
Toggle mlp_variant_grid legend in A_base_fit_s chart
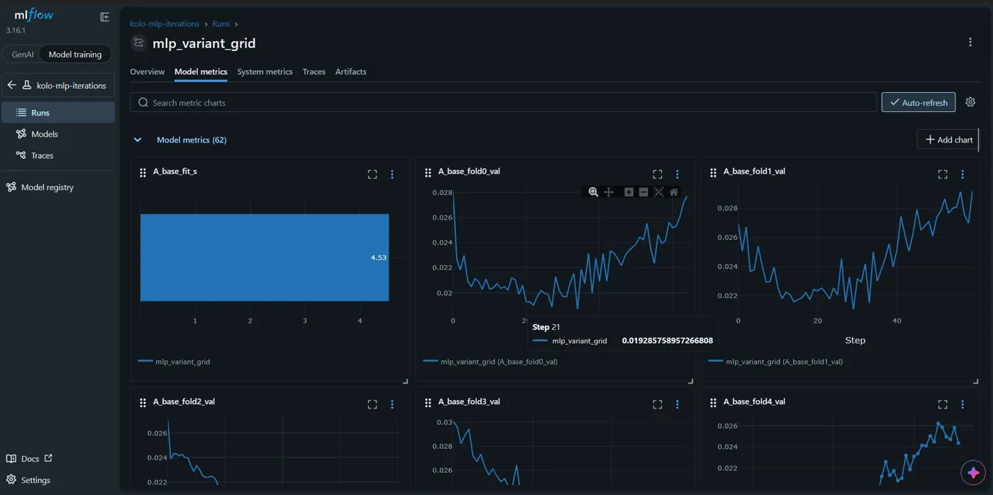point(174,362)
